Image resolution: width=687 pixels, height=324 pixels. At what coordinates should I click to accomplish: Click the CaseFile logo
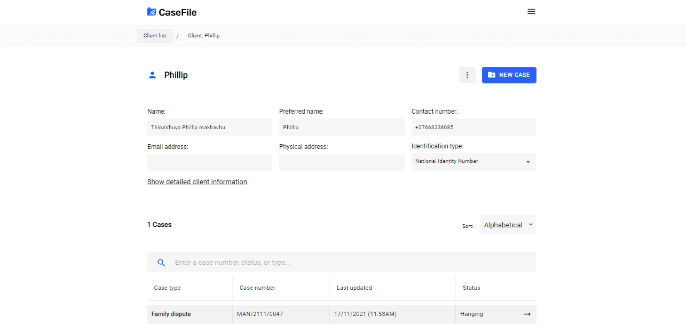172,12
